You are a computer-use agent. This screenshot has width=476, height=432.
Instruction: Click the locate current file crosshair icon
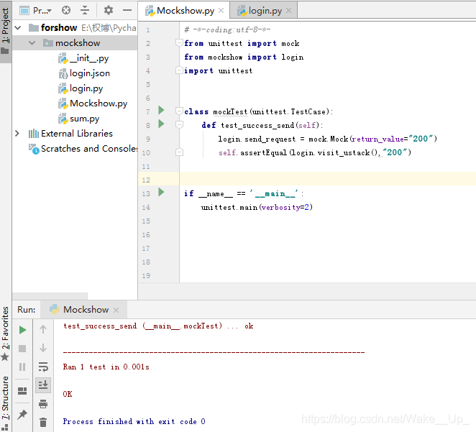pos(66,10)
